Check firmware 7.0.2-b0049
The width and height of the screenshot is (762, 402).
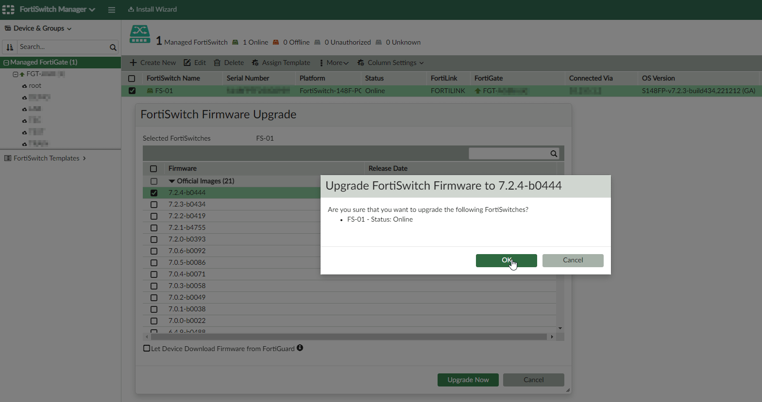point(154,298)
